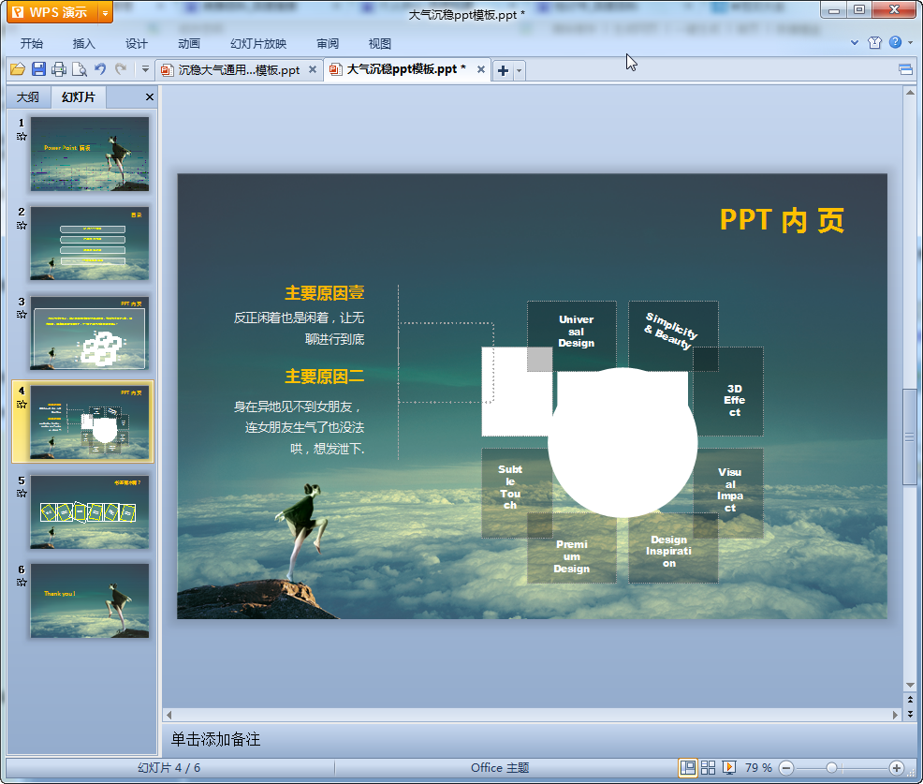Select slide 1 thumbnail
This screenshot has width=923, height=784.
pyautogui.click(x=90, y=154)
